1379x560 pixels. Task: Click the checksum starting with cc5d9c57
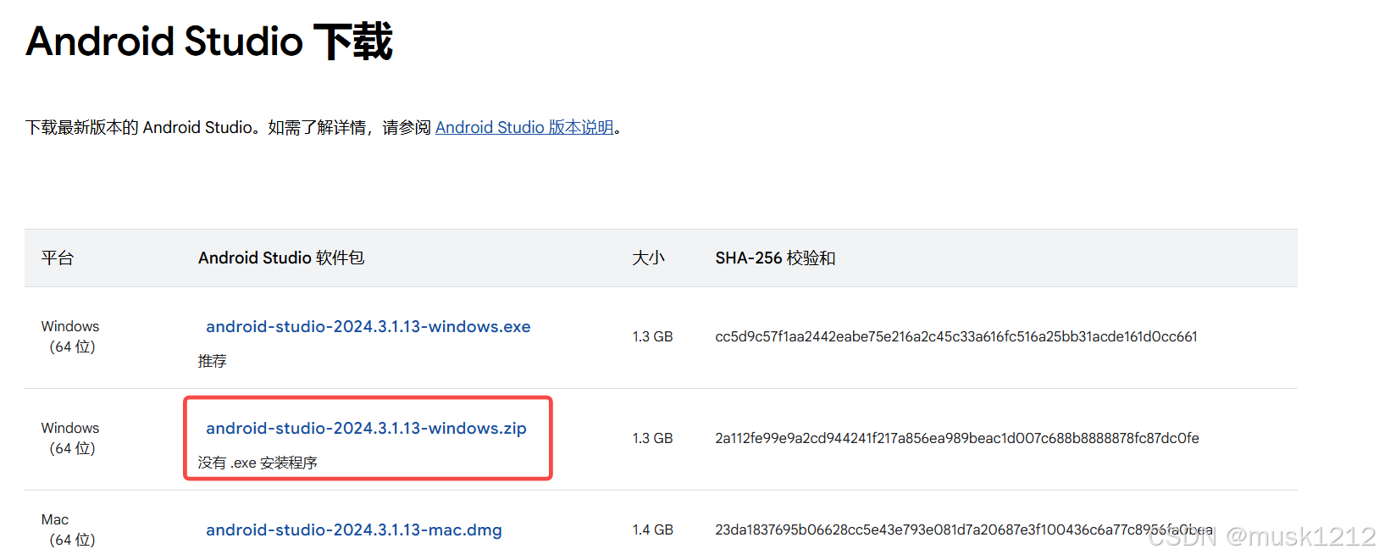[x=956, y=336]
